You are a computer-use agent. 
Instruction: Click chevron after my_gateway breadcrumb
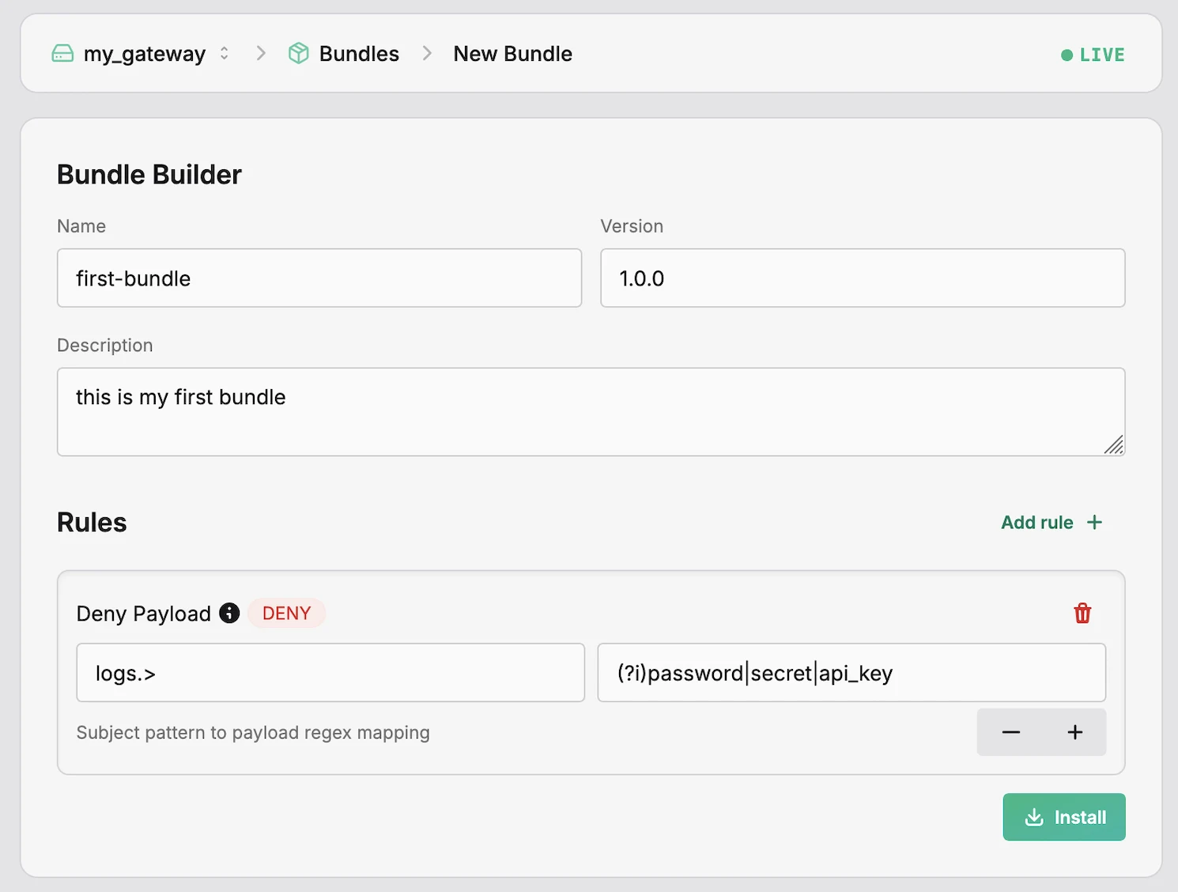(x=261, y=53)
